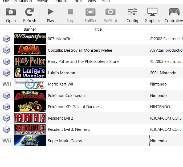Select the Pokémon Colosseum title

66,95
